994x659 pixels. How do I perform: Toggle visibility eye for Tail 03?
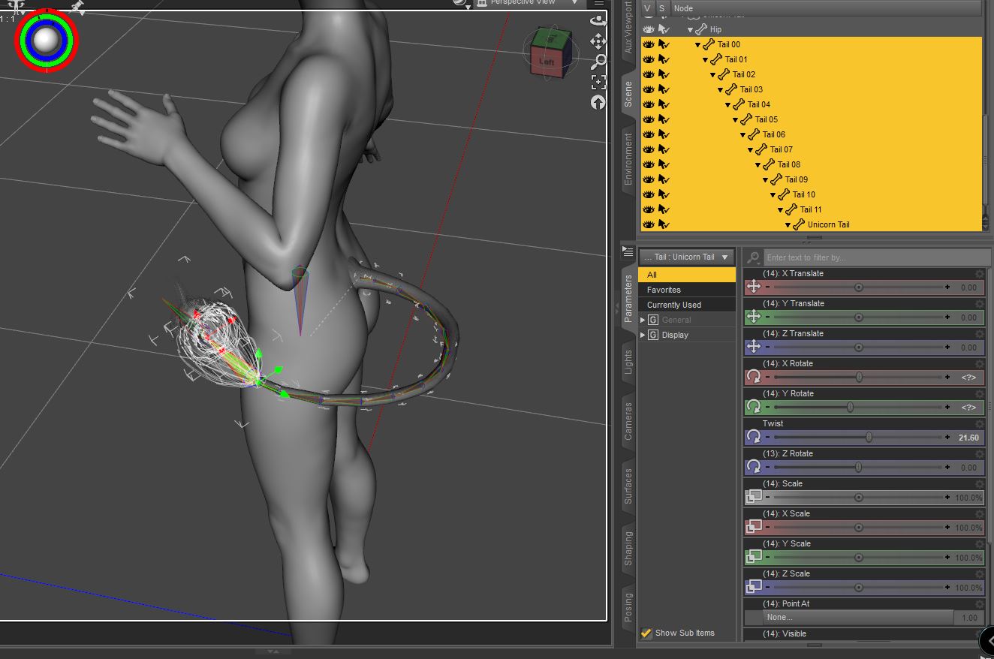pyautogui.click(x=649, y=89)
